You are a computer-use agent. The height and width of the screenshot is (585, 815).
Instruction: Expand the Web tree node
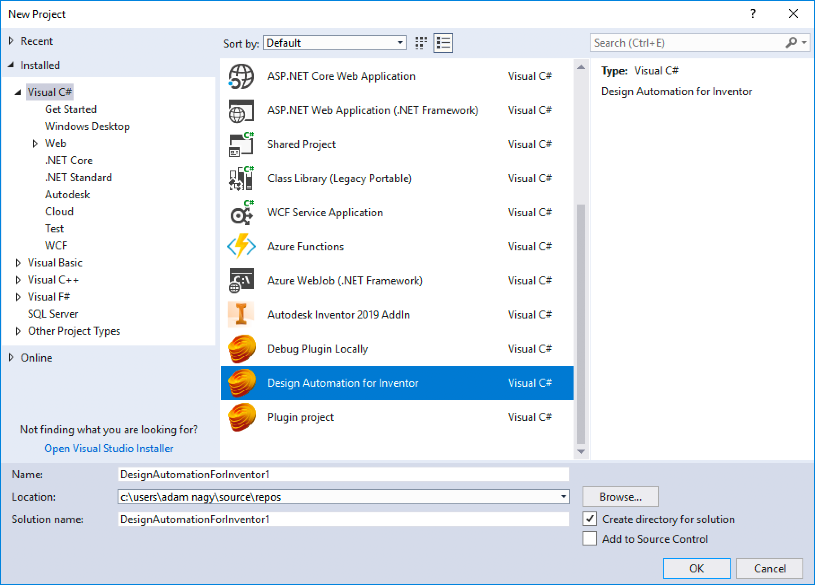[x=35, y=144]
